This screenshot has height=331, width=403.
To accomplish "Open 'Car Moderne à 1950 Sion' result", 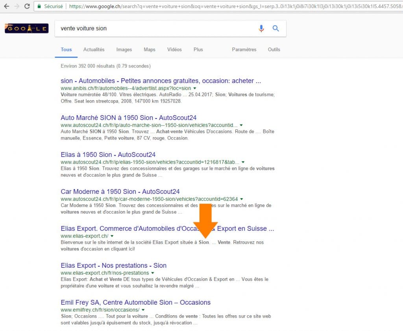I will coord(120,191).
